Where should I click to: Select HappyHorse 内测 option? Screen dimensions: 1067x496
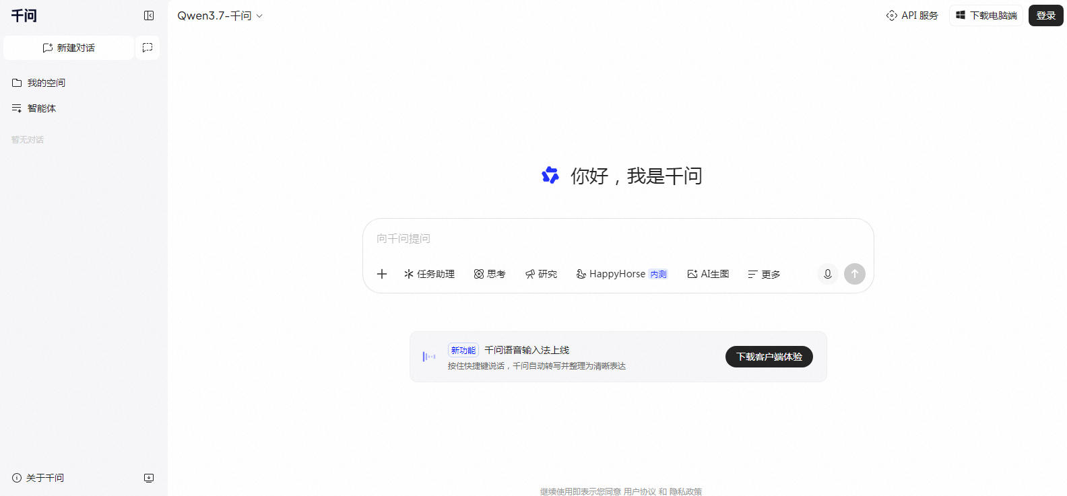click(x=622, y=274)
